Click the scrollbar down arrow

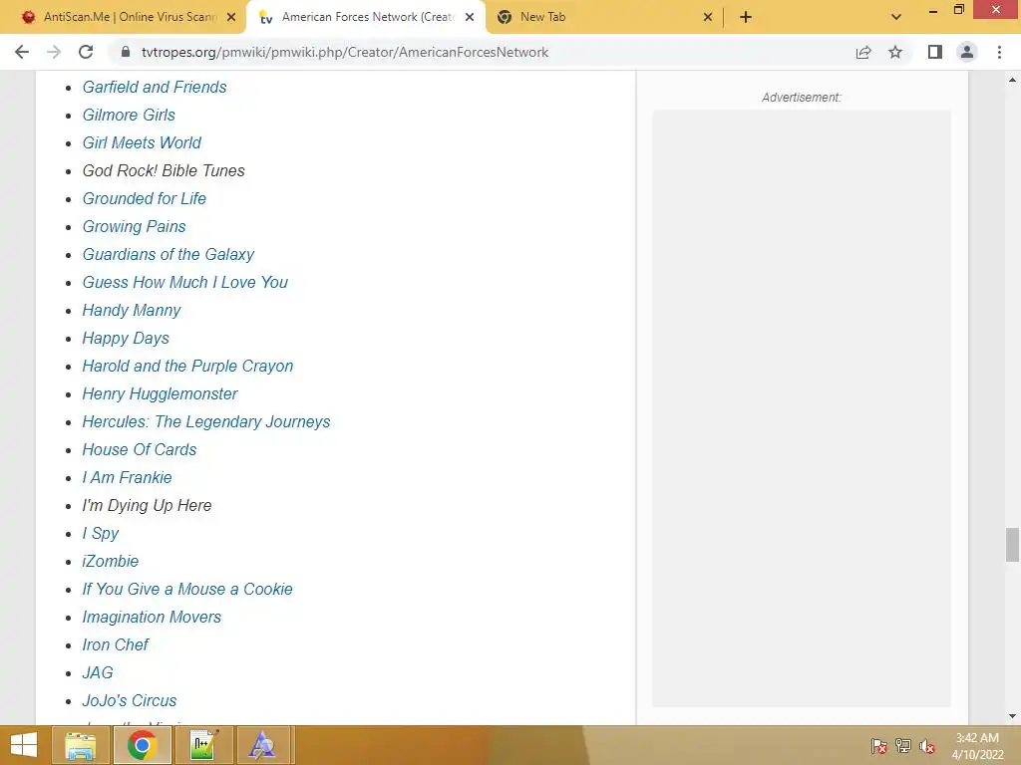pyautogui.click(x=1012, y=716)
